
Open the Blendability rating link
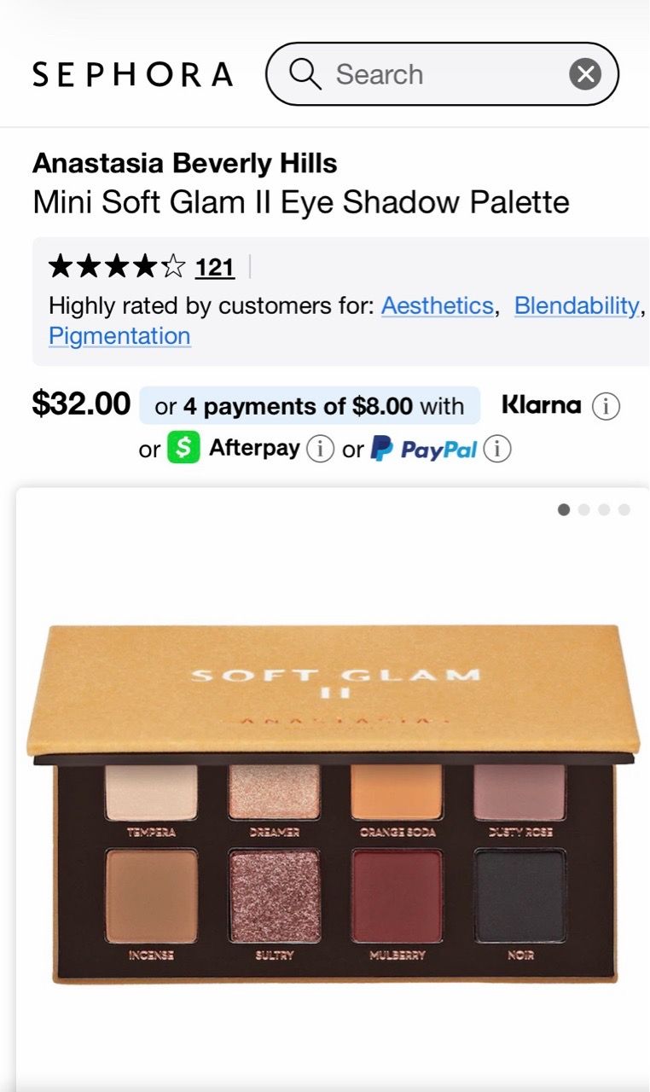point(577,306)
